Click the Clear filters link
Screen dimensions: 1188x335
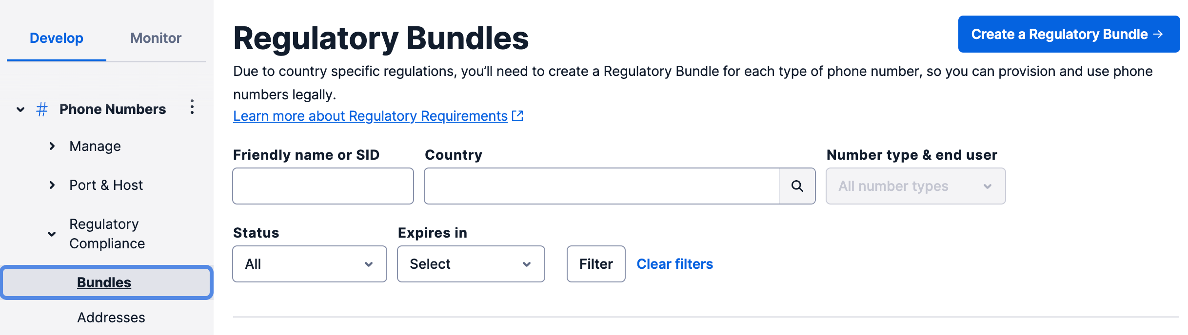point(675,264)
